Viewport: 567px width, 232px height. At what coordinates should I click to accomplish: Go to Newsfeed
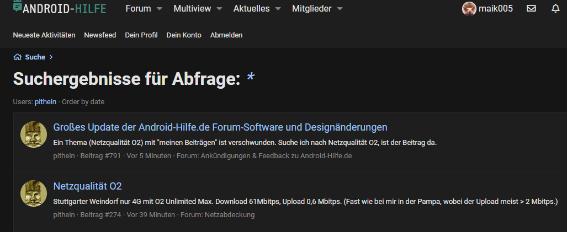tap(100, 35)
